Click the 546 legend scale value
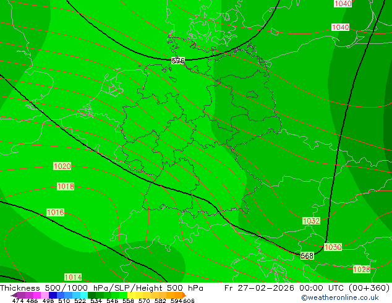Viewport: 392px width, 303px height. click(113, 301)
